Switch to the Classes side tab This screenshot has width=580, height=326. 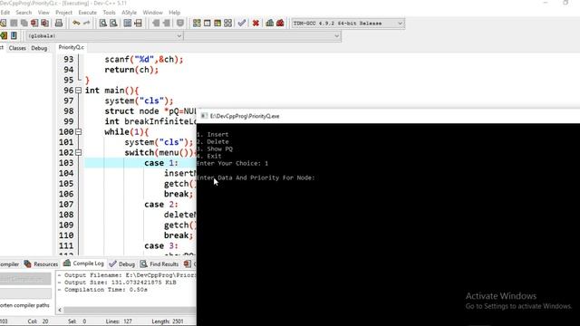click(17, 48)
